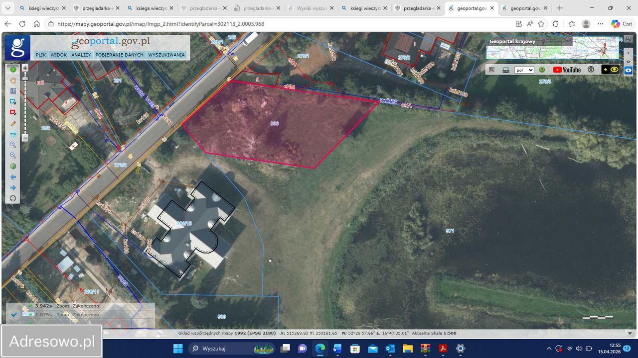Open the WIDOK menu
The image size is (638, 358).
(59, 55)
